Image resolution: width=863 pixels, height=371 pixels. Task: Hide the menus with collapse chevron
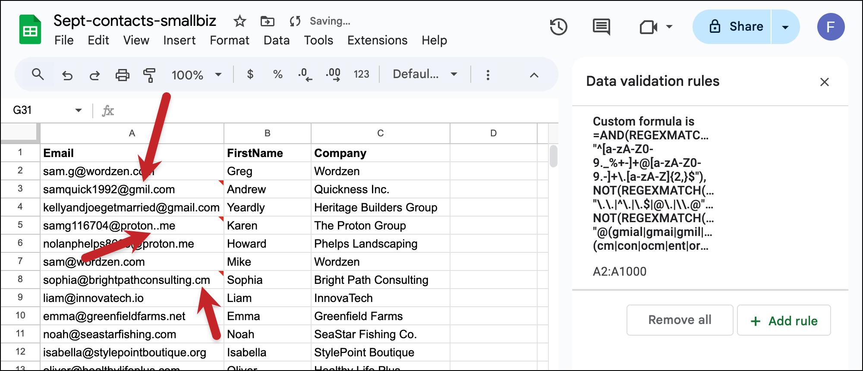tap(534, 75)
